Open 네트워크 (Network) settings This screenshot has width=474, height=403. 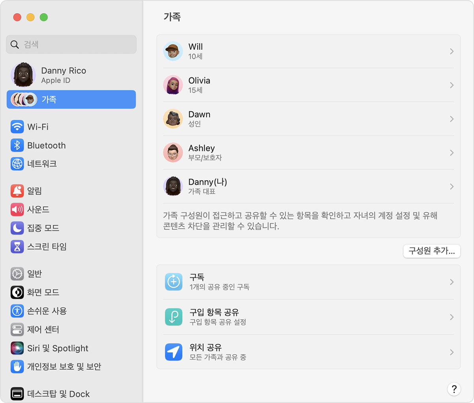pyautogui.click(x=41, y=164)
